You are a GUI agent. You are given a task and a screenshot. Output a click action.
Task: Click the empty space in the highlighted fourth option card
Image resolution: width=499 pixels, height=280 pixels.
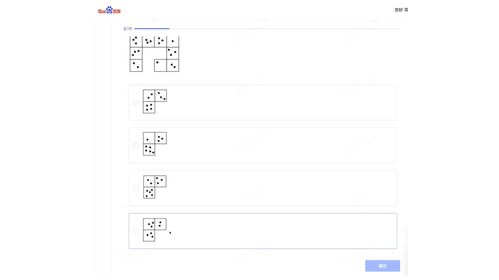pyautogui.click(x=283, y=231)
